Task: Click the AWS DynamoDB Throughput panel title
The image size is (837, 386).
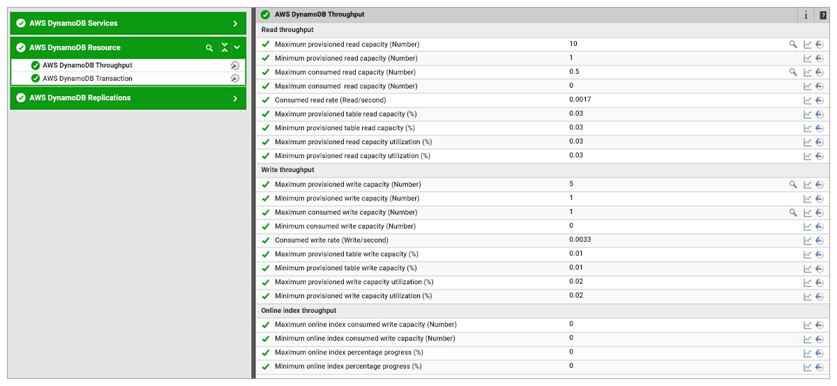Action: click(x=319, y=14)
